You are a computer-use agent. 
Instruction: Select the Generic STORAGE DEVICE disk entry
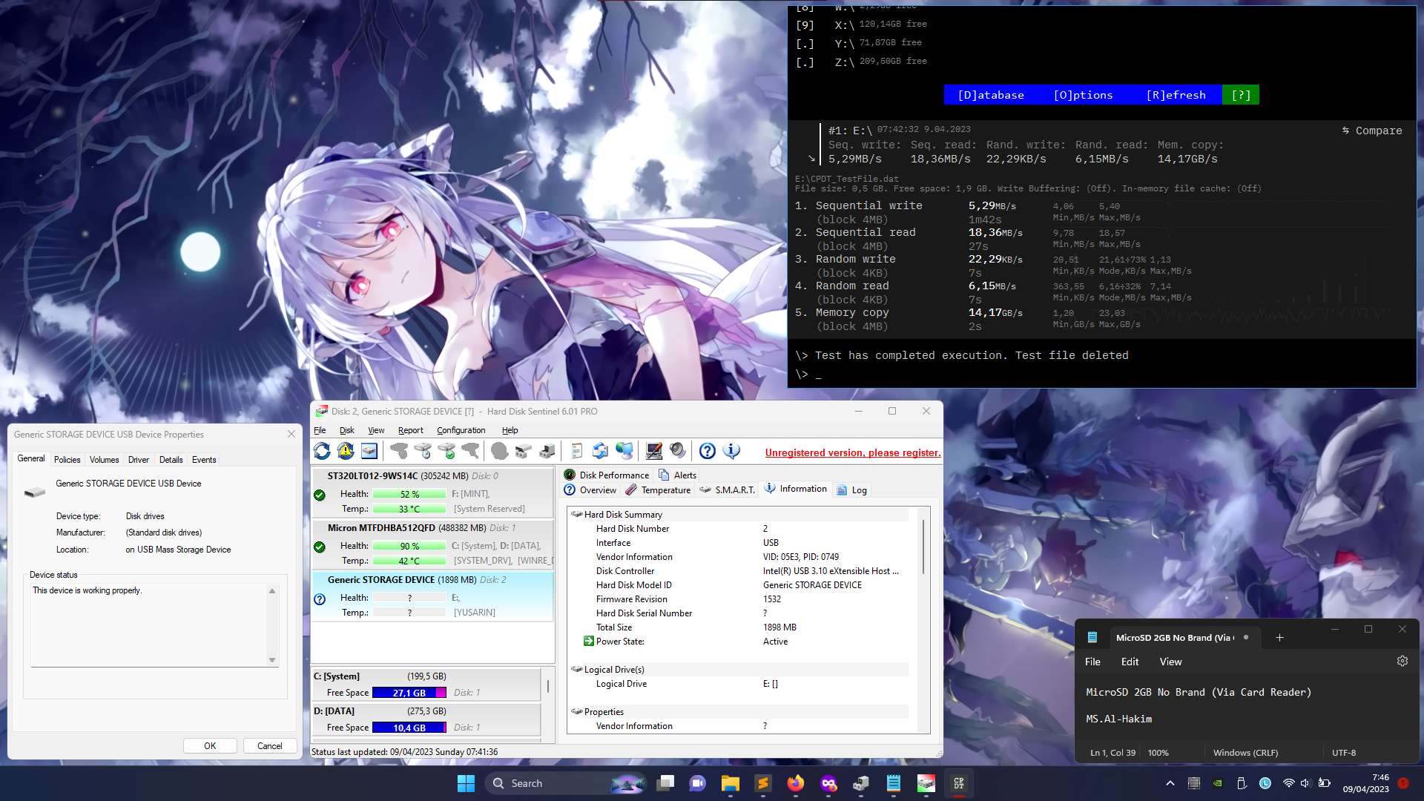[433, 596]
